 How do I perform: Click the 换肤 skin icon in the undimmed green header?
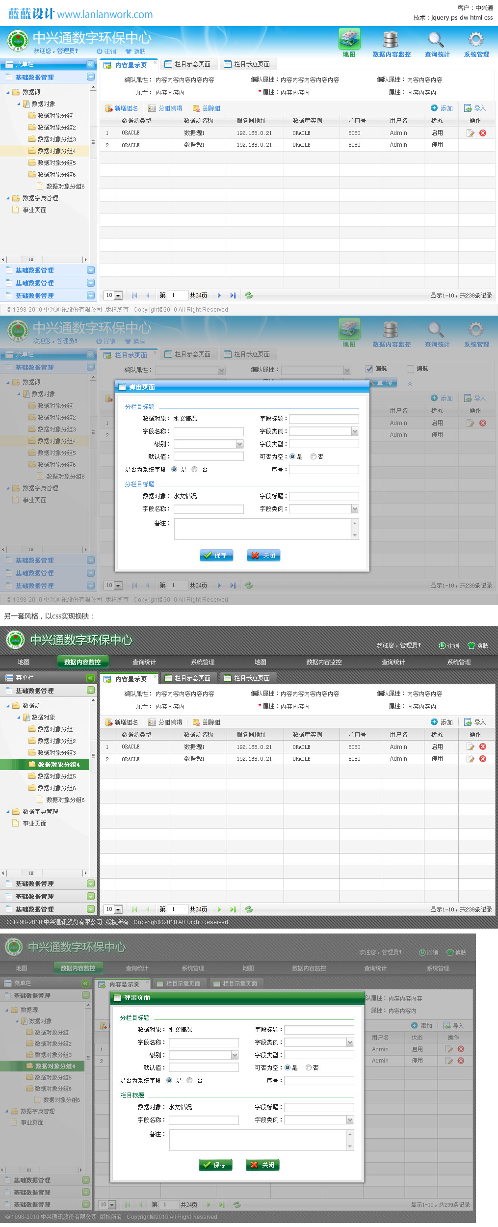pyautogui.click(x=472, y=645)
